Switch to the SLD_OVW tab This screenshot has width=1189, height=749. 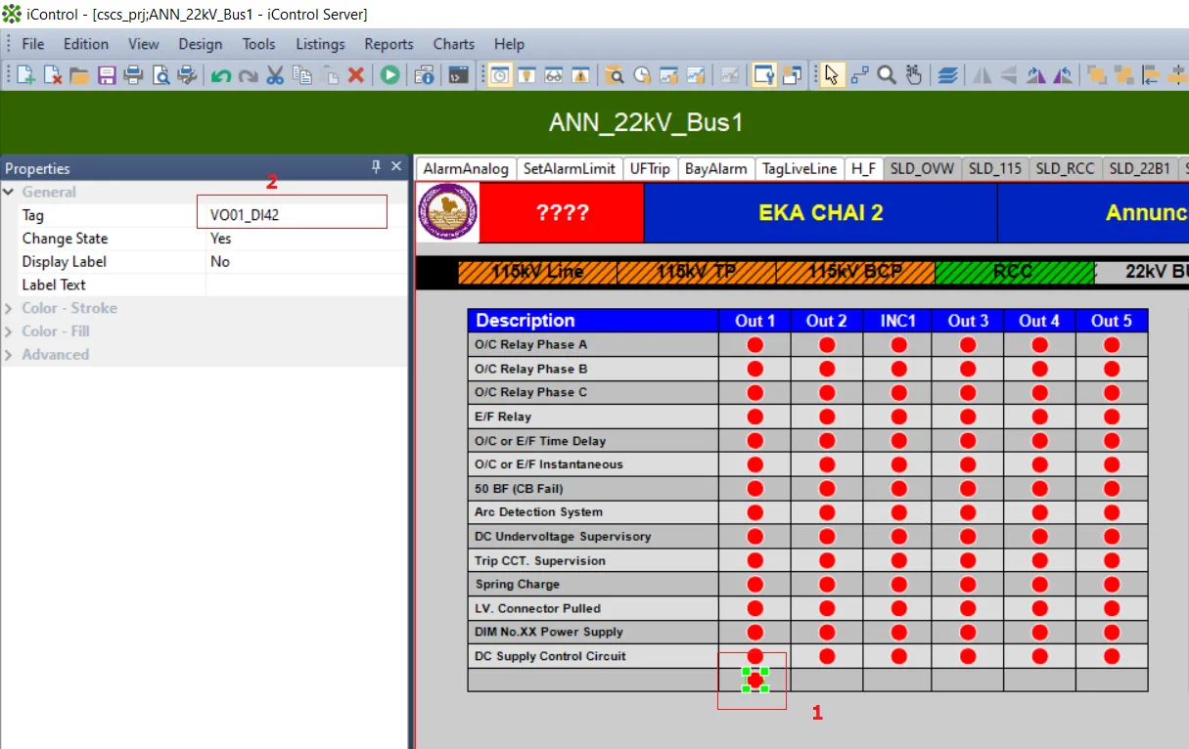click(923, 168)
